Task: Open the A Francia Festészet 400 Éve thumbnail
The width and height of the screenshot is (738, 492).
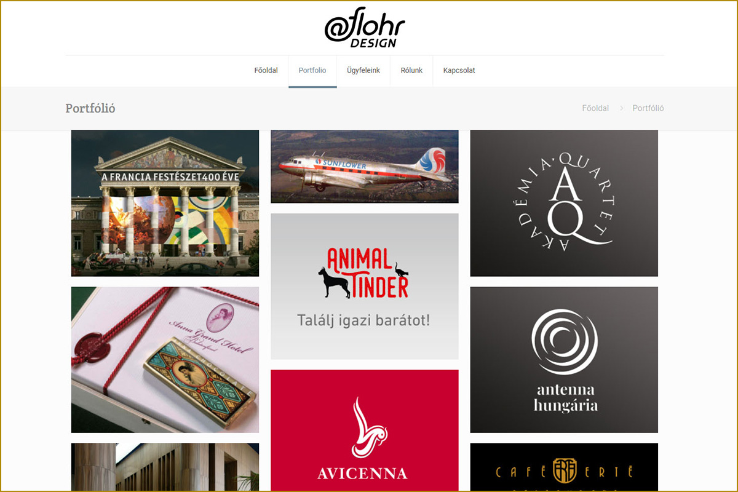Action: (x=165, y=203)
